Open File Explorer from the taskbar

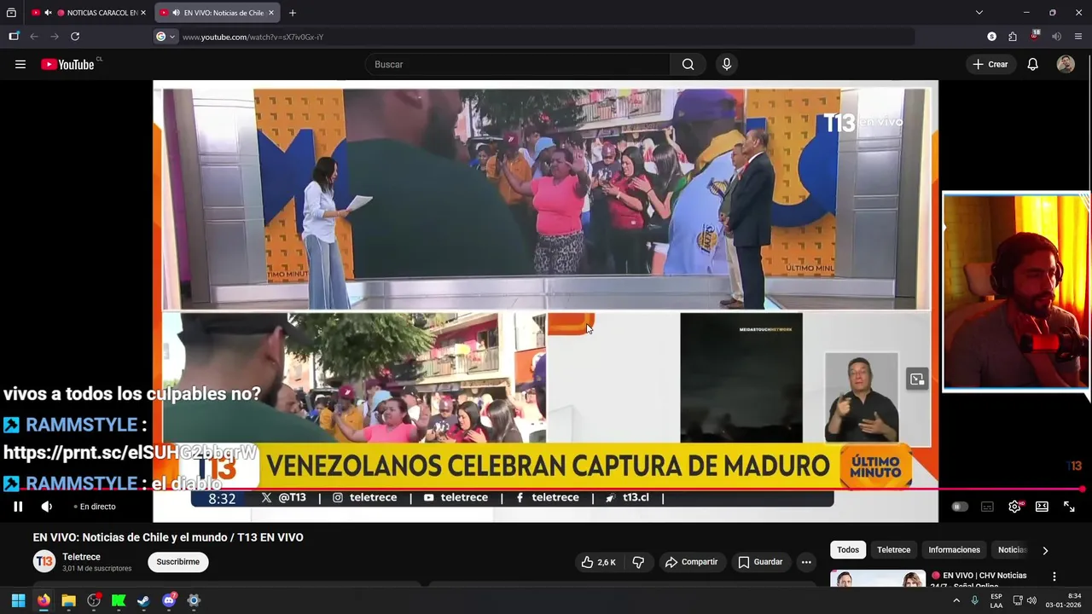tap(68, 600)
